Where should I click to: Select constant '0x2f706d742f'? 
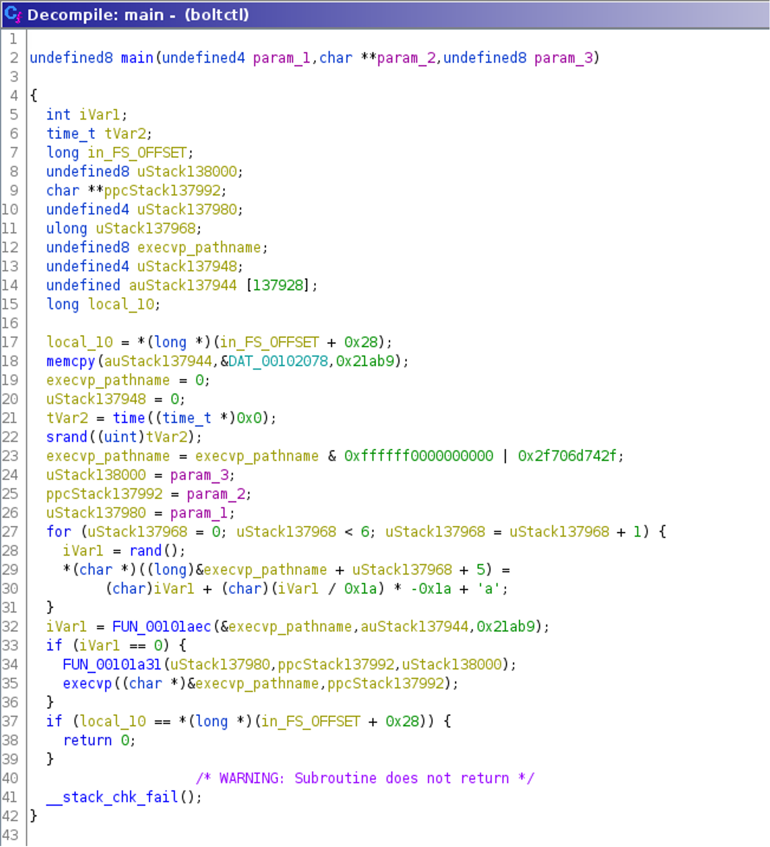coord(567,456)
